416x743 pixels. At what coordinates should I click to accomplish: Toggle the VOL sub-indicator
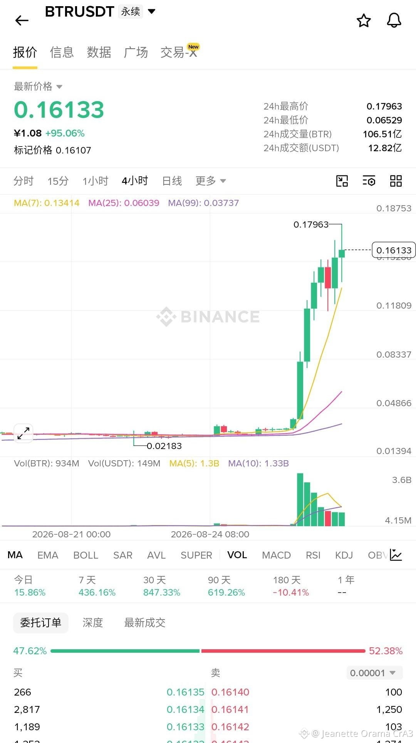point(237,555)
